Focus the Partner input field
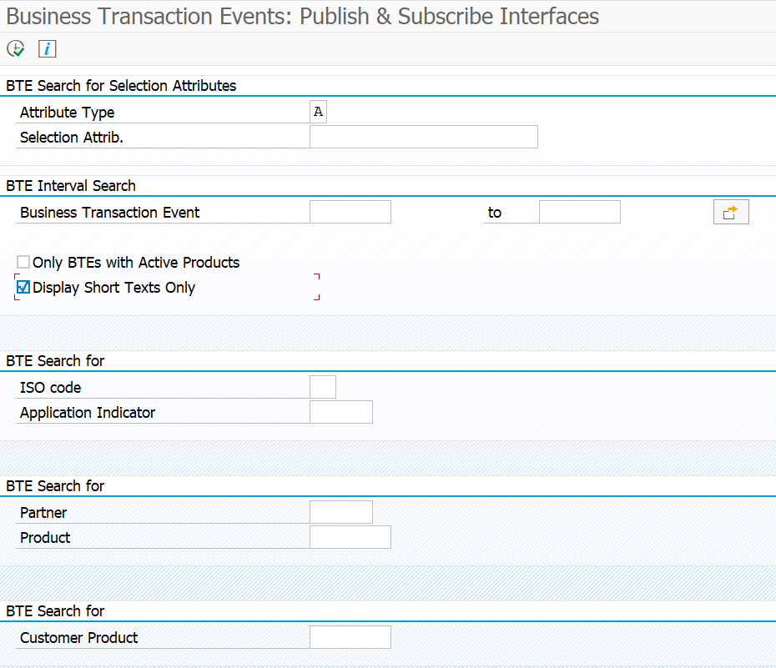Image resolution: width=776 pixels, height=668 pixels. (341, 512)
